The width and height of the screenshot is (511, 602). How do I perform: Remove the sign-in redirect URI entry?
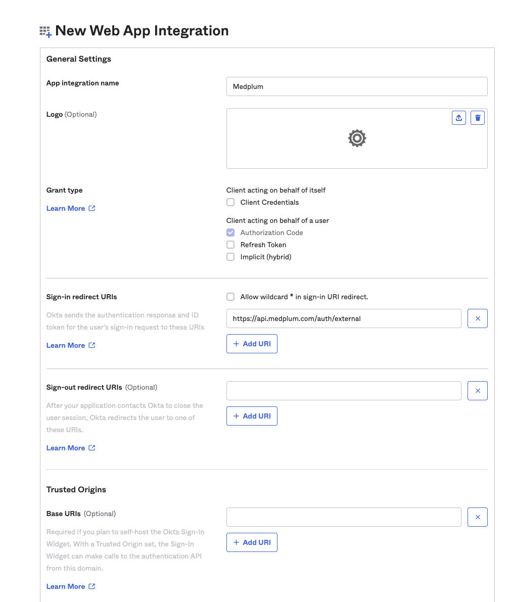coord(477,318)
